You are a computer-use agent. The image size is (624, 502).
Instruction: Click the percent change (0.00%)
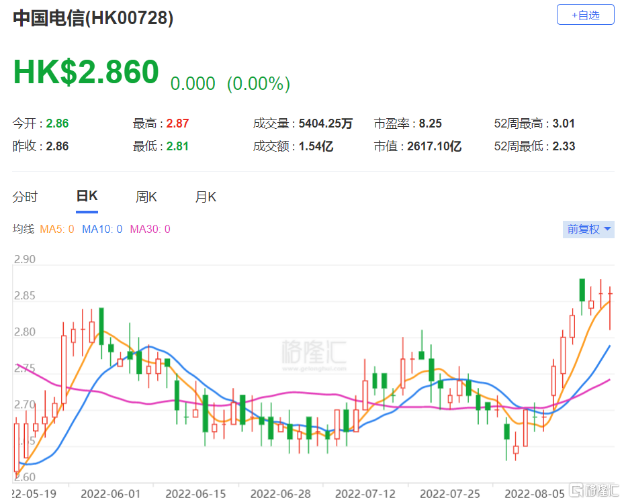(x=259, y=84)
